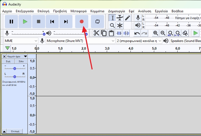Viewport: 201px width, 136px height.
Task: Open the MME audio host dropdown
Action: pyautogui.click(x=21, y=41)
